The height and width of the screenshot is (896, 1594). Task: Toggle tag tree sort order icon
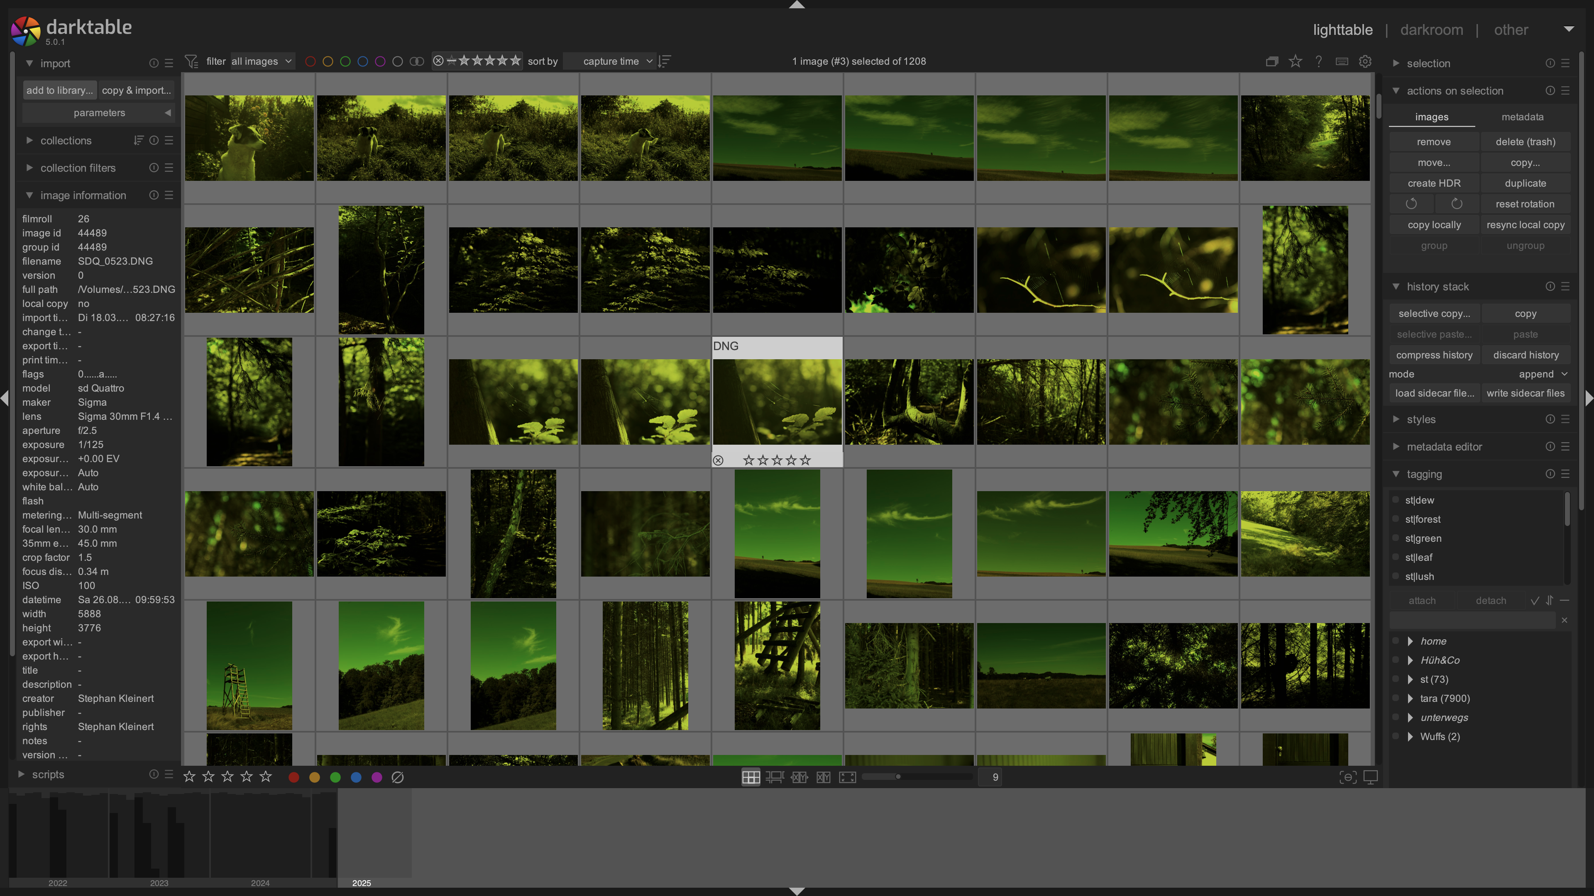pyautogui.click(x=1550, y=600)
